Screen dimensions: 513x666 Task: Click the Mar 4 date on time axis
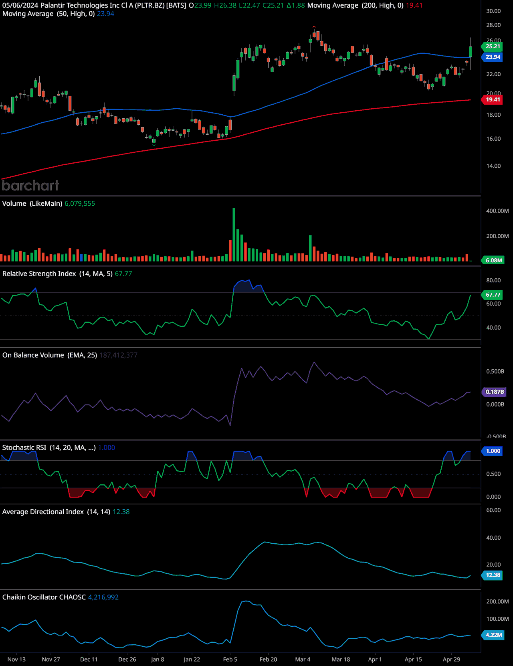[303, 659]
